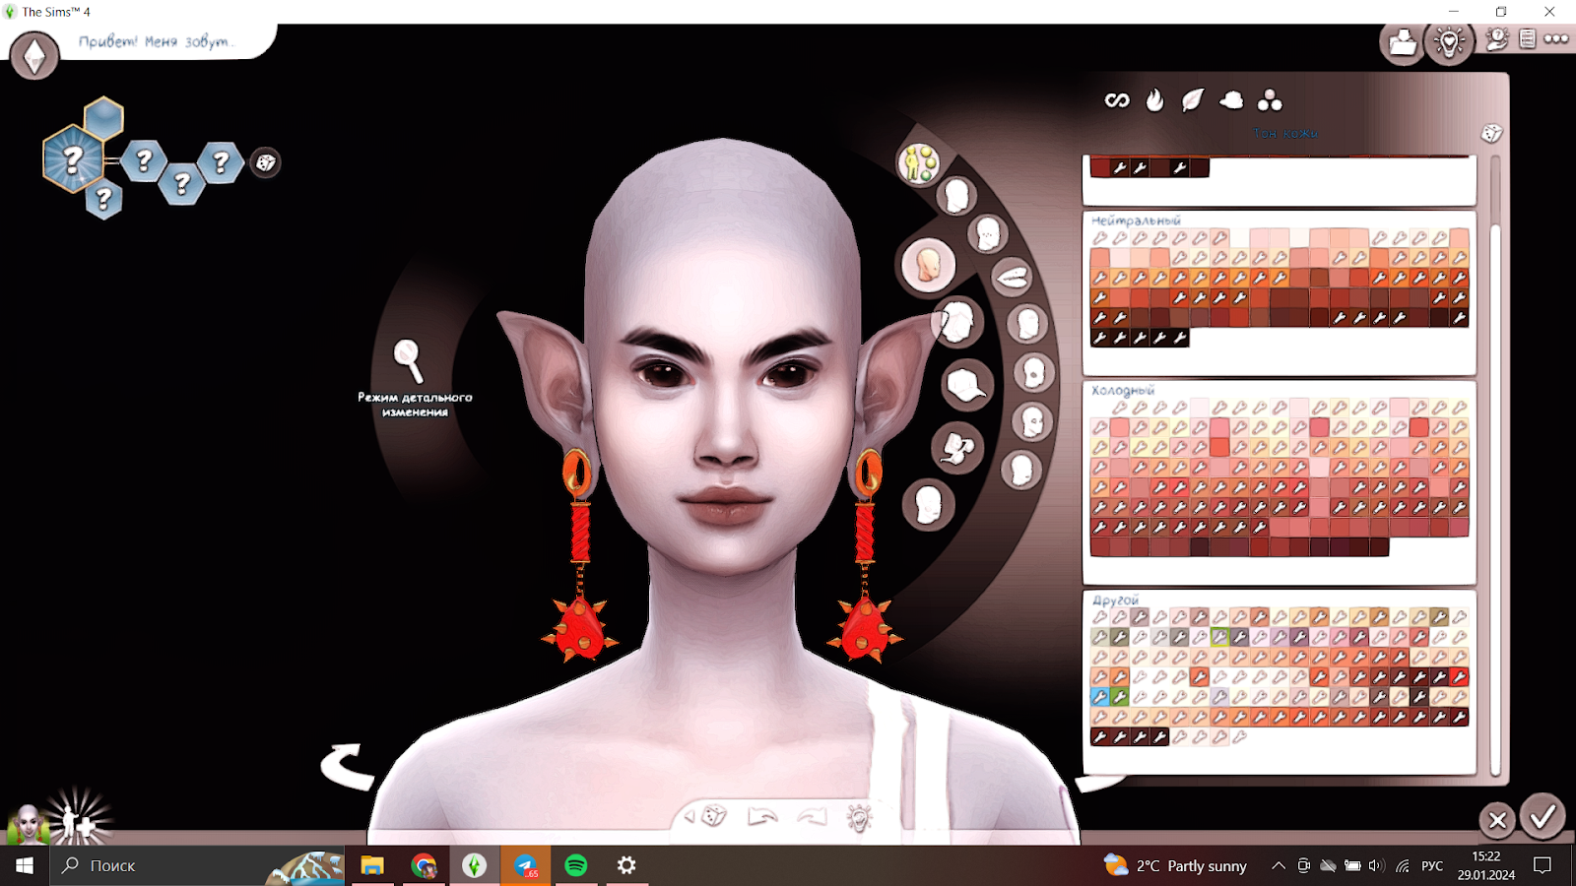Pick the green-outlined swatch in 'Другой' section
This screenshot has height=886, width=1576.
pyautogui.click(x=1219, y=637)
